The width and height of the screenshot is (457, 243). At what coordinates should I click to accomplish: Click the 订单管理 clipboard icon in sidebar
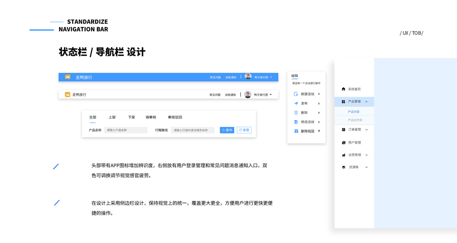tap(343, 129)
